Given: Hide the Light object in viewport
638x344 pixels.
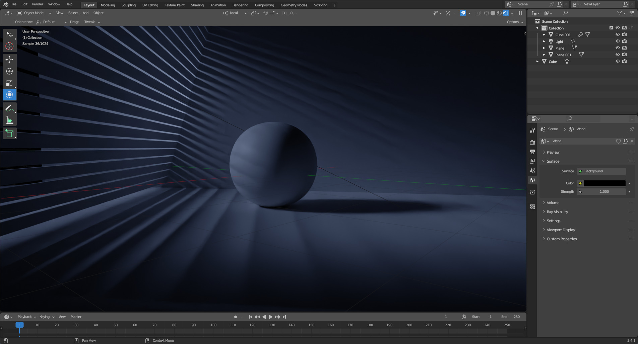Looking at the screenshot, I should click(x=618, y=41).
